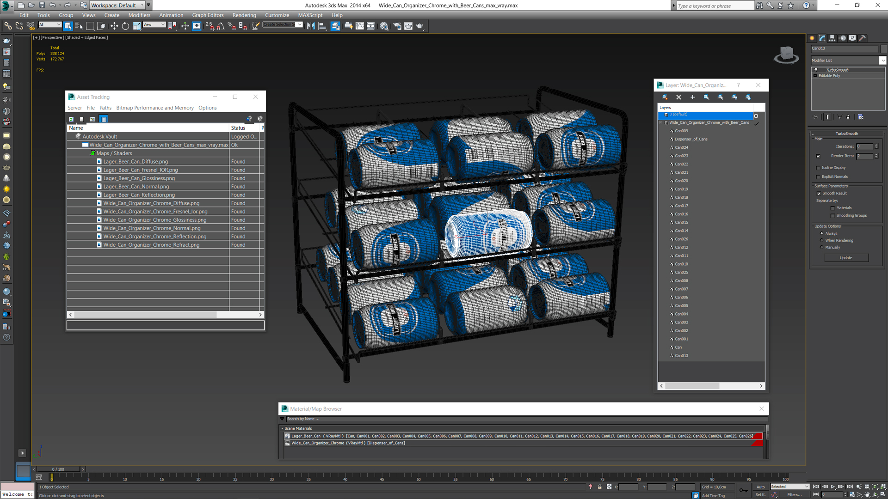Click the Mirror tool icon
888x499 pixels.
pos(311,26)
